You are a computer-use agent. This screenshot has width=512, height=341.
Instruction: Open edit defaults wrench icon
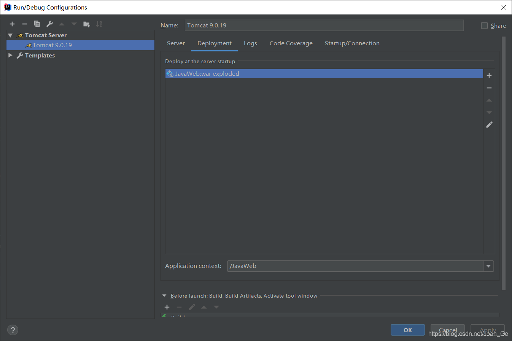(49, 24)
